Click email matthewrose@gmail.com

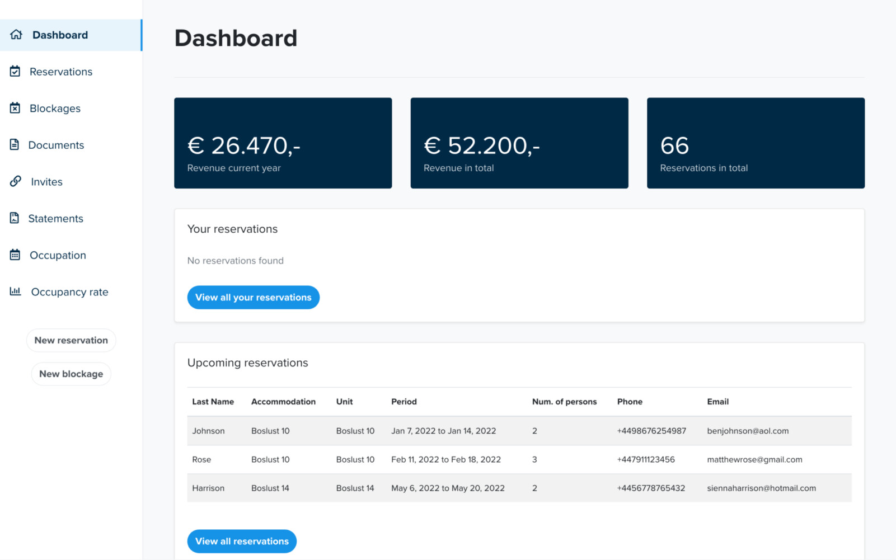point(754,459)
